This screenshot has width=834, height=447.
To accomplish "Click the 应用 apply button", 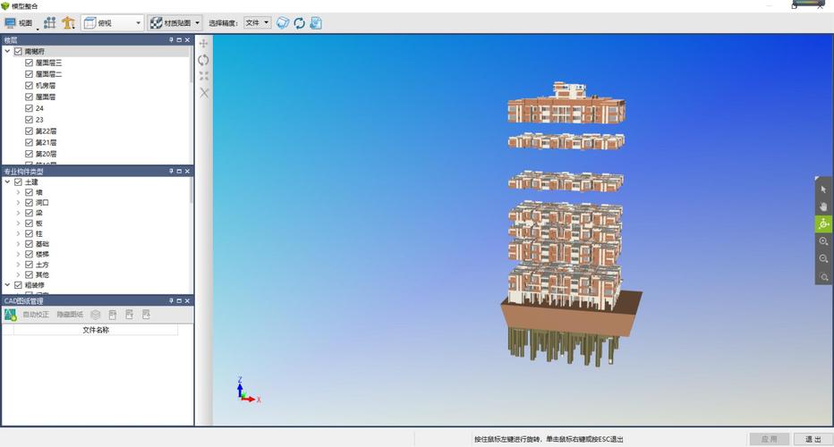I will 769,439.
